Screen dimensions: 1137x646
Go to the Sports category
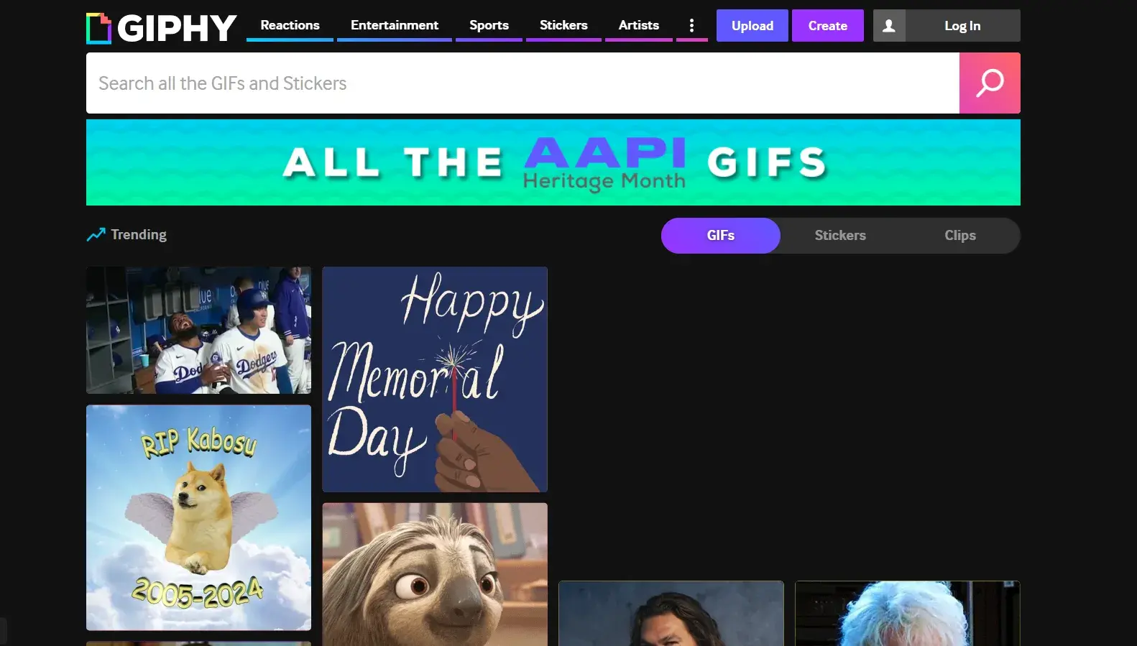(x=489, y=25)
